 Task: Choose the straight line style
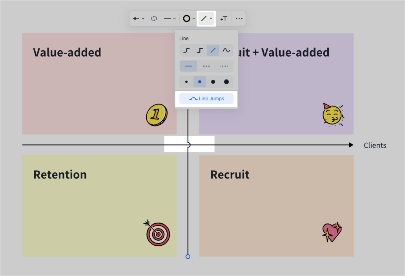(213, 50)
